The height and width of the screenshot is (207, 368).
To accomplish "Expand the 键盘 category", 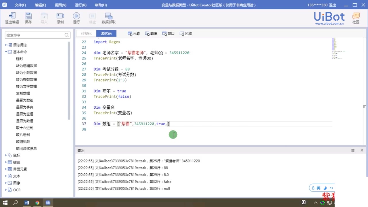I will point(6,162).
